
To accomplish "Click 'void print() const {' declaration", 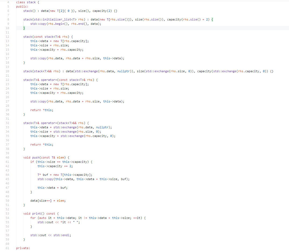I will tap(41, 214).
